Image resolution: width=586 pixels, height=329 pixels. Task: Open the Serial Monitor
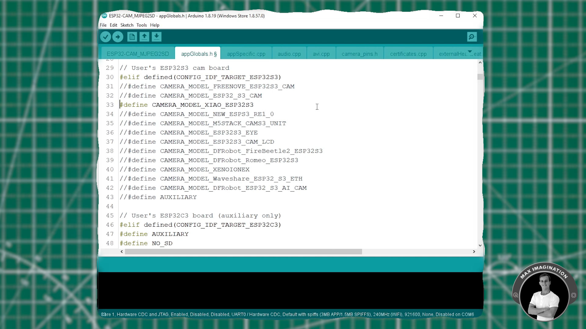coord(472,37)
